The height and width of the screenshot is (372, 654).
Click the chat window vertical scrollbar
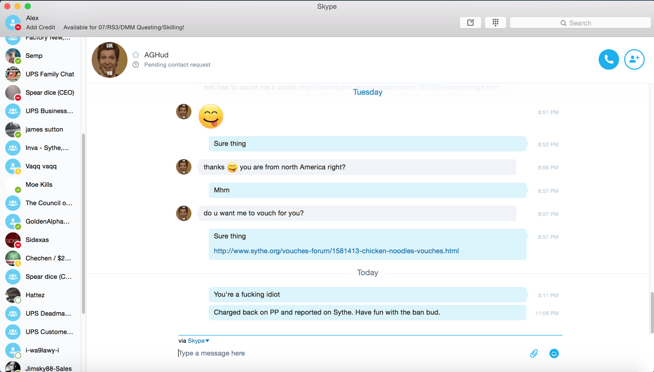click(651, 312)
